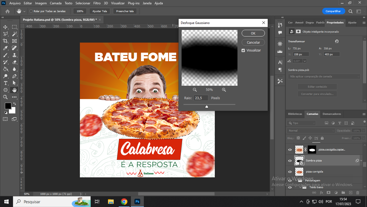Select the Pen tool
Image resolution: width=367 pixels, height=207 pixels.
pos(14,76)
